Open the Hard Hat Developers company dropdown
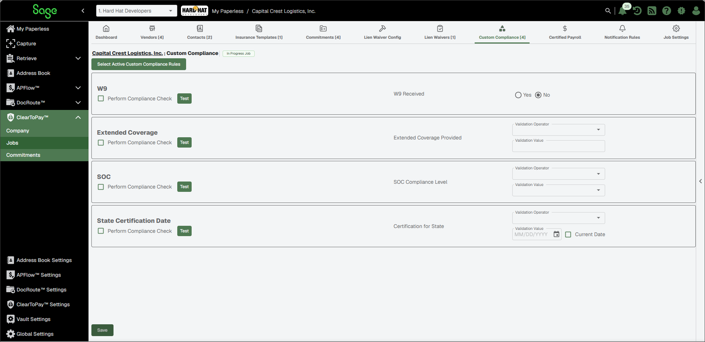This screenshot has width=705, height=342. click(136, 11)
